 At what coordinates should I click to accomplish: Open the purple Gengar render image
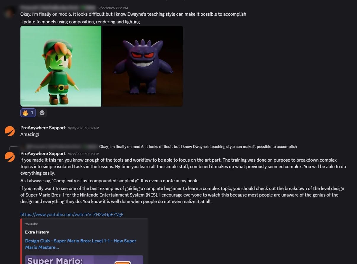click(x=143, y=66)
